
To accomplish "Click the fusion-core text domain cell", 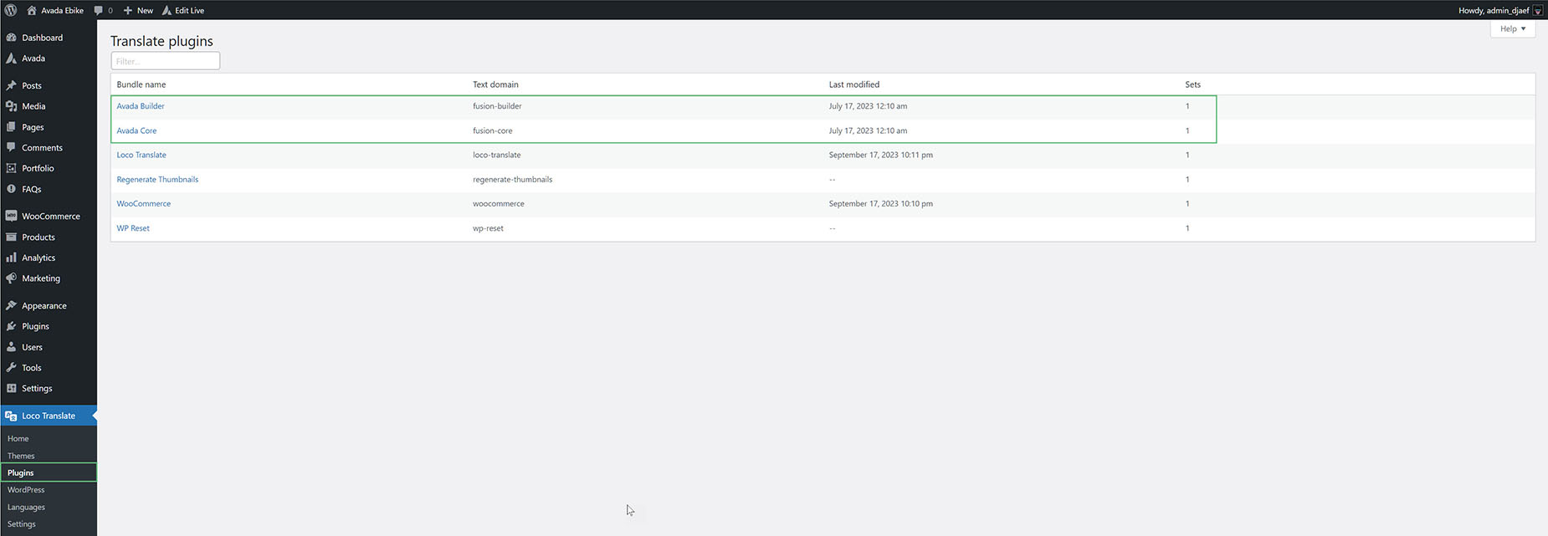I will tap(493, 130).
